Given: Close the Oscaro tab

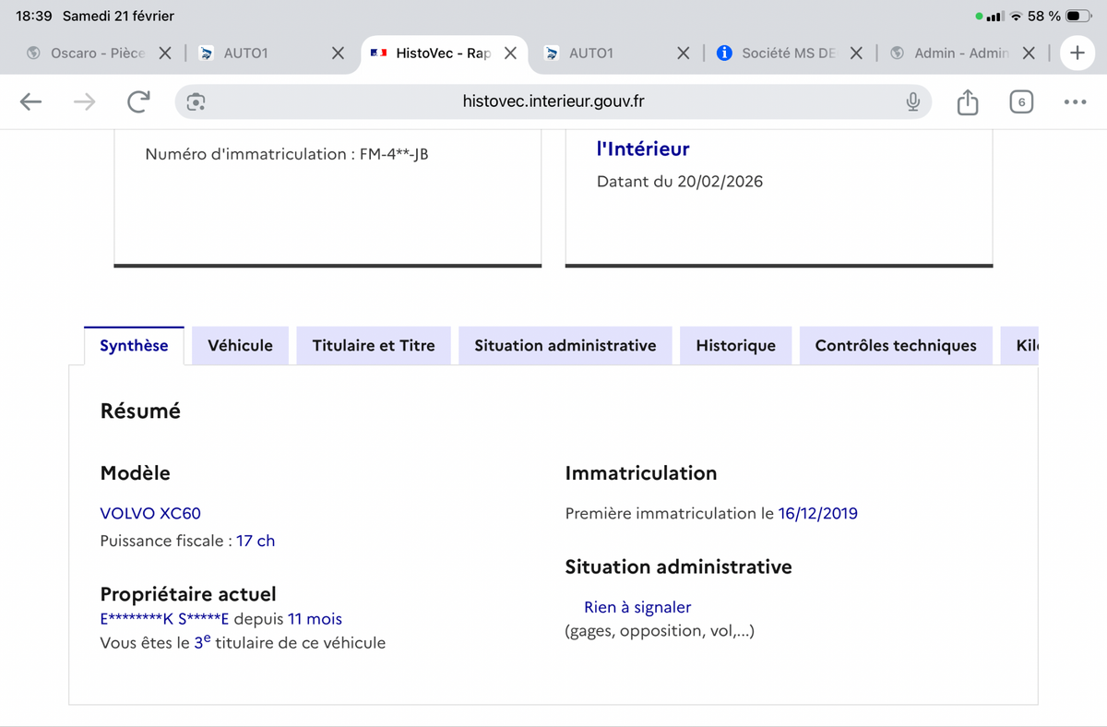Looking at the screenshot, I should (165, 54).
